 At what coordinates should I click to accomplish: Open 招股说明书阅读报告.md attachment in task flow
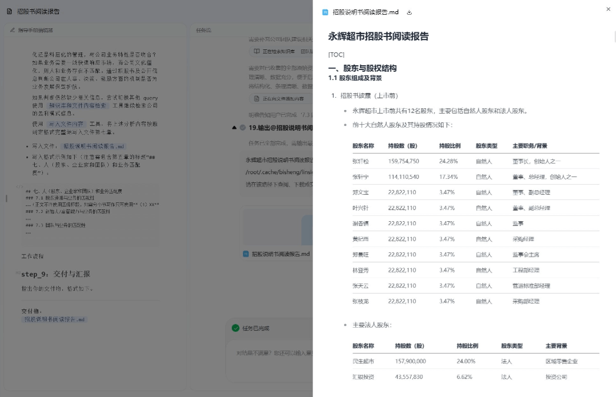pos(280,254)
